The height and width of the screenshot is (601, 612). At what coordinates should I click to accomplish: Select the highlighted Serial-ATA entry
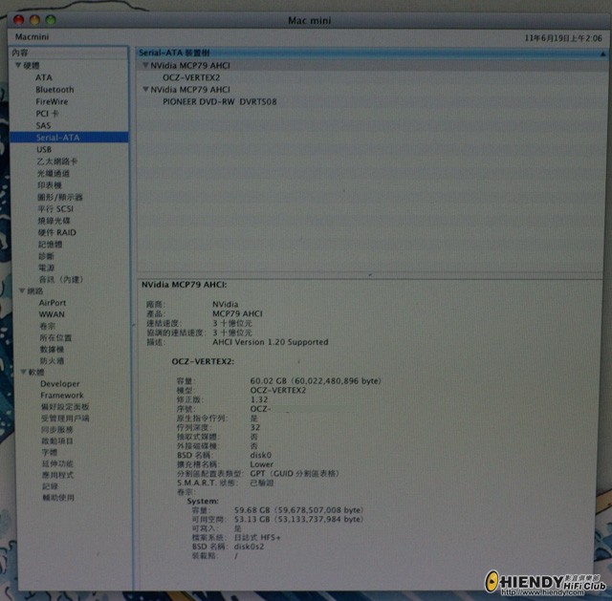pos(69,138)
